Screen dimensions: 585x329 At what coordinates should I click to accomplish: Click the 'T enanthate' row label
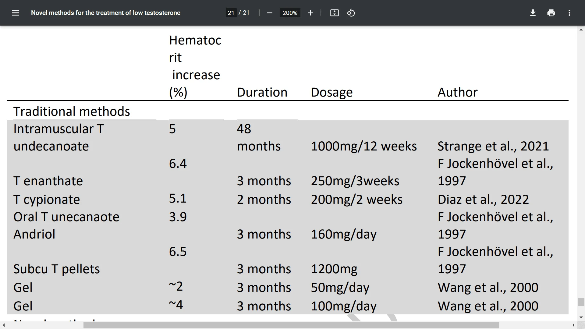pos(48,181)
